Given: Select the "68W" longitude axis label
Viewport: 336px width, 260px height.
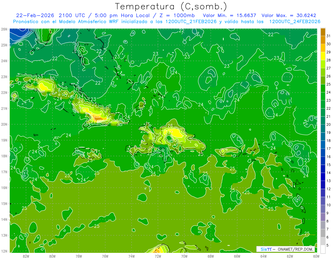Looking at the screenshot, I should pos(211,256).
